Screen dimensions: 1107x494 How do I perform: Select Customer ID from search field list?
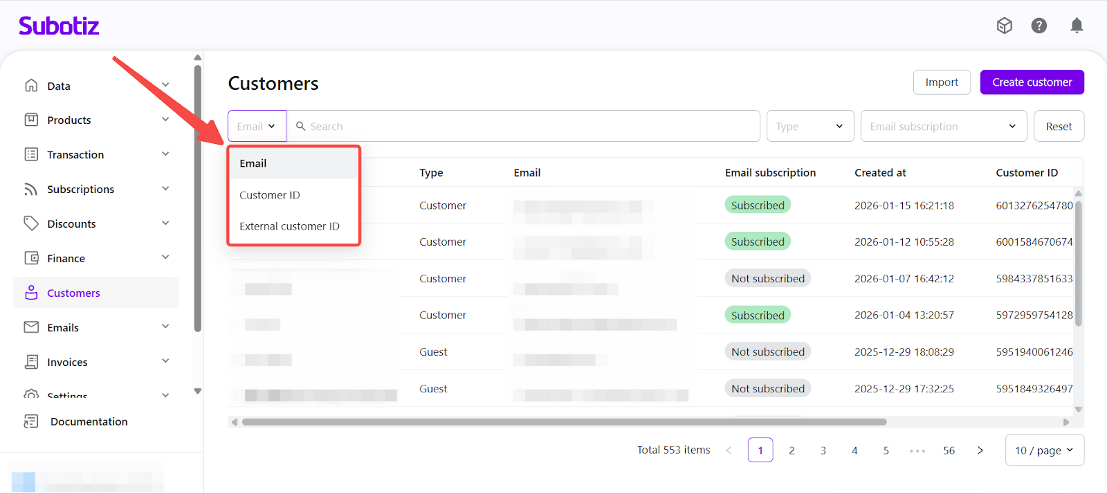[x=270, y=195]
